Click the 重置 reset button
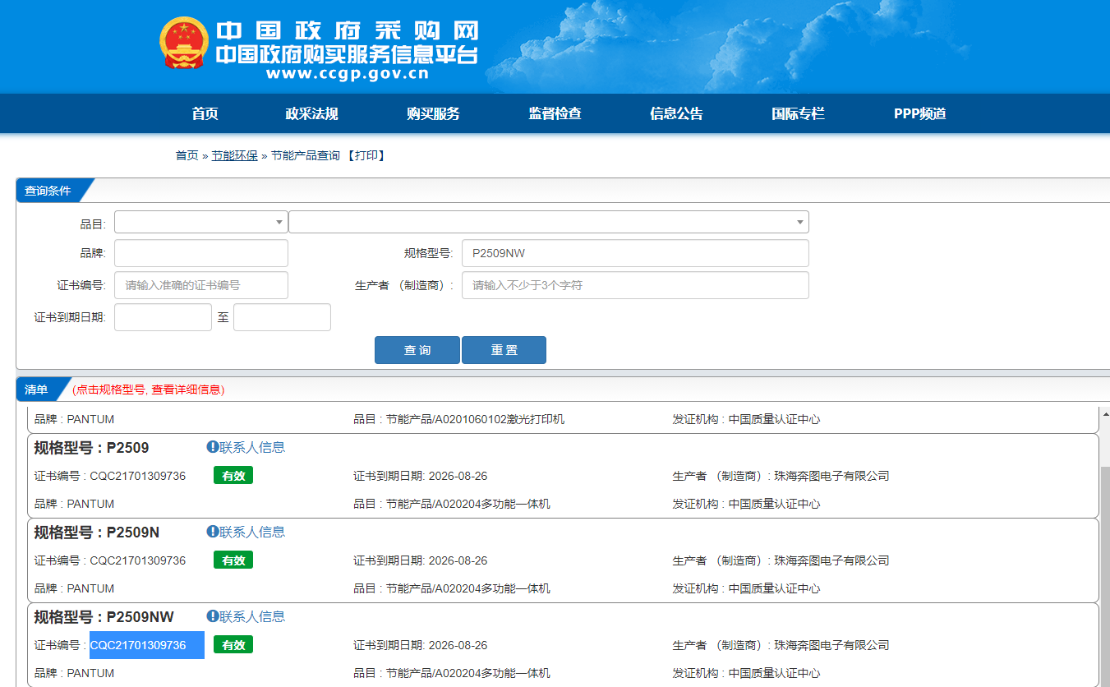Screen dimensions: 1110x687 504,350
